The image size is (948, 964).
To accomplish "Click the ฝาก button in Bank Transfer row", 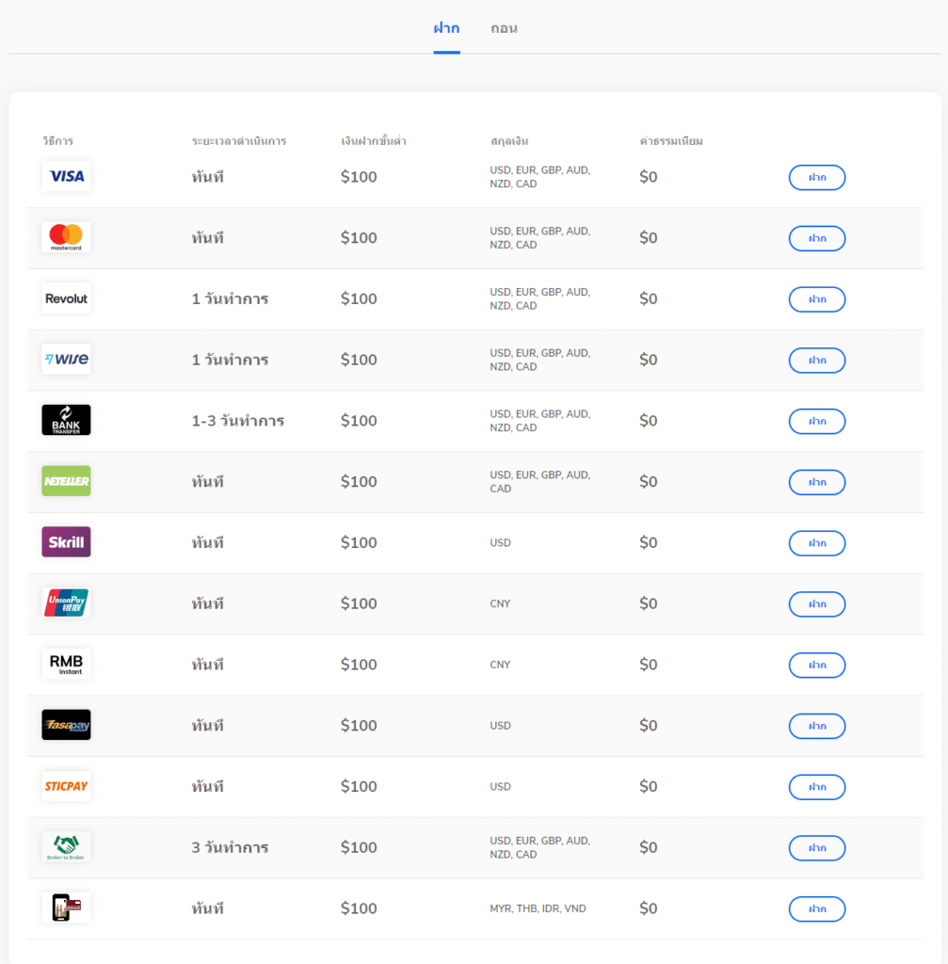I will (816, 422).
